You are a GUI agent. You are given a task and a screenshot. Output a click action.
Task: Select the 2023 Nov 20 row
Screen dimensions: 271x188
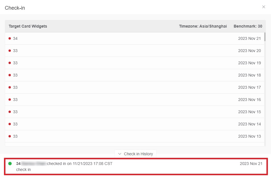(x=135, y=51)
